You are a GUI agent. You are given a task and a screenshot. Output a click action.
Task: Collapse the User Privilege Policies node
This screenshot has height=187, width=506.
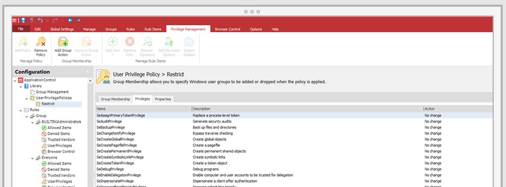tap(27, 98)
